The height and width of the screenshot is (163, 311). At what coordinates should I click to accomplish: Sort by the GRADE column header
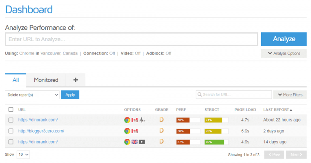(x=162, y=110)
